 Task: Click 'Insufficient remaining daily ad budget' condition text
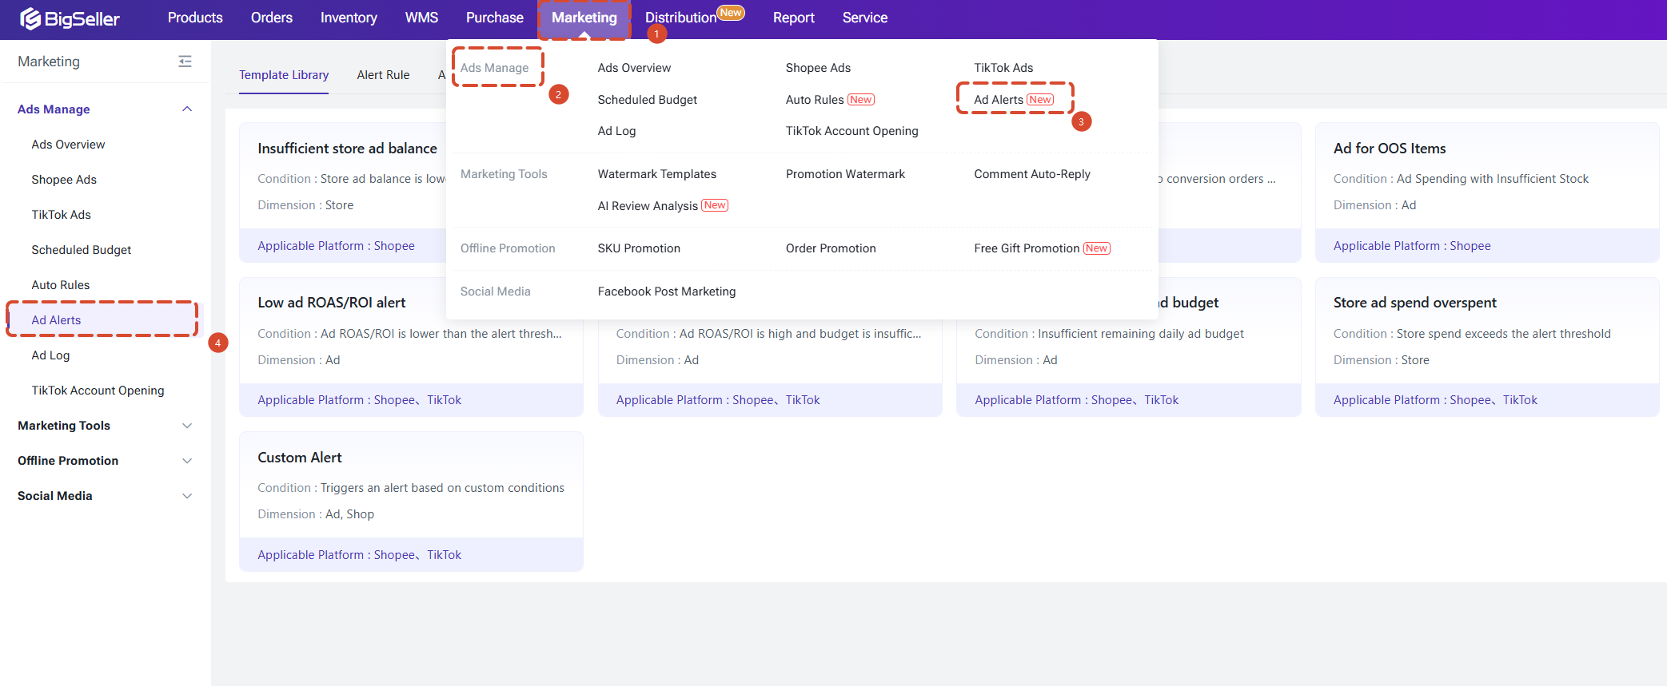(1141, 334)
